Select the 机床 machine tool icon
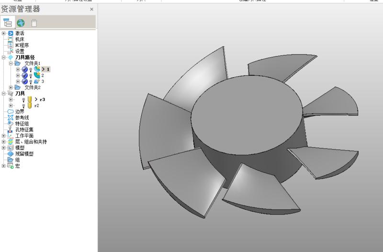 coord(10,39)
